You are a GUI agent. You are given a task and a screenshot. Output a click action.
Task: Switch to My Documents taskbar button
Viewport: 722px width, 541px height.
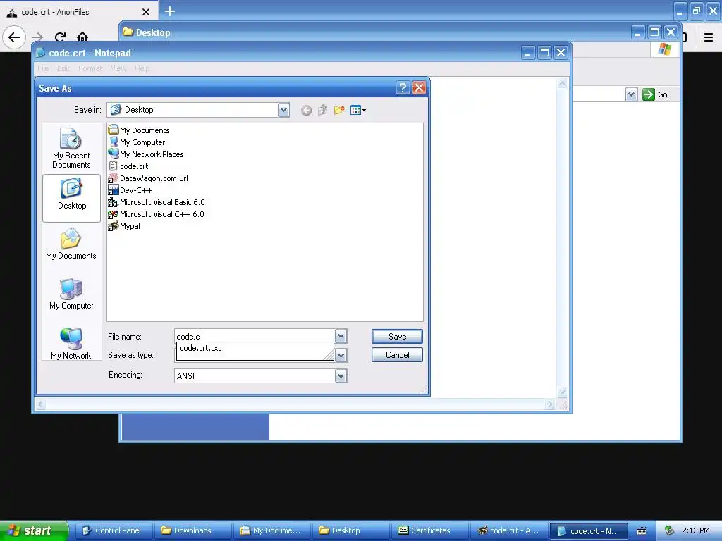271,530
